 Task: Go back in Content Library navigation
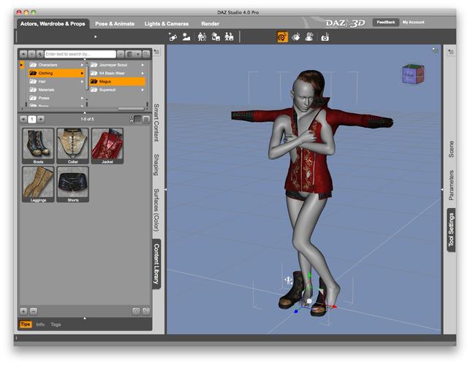[x=23, y=54]
